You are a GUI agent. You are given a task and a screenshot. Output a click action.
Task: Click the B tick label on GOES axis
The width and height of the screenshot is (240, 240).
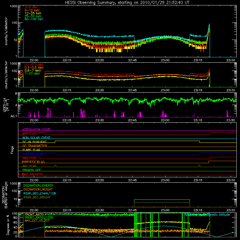pyautogui.click(x=16, y=94)
